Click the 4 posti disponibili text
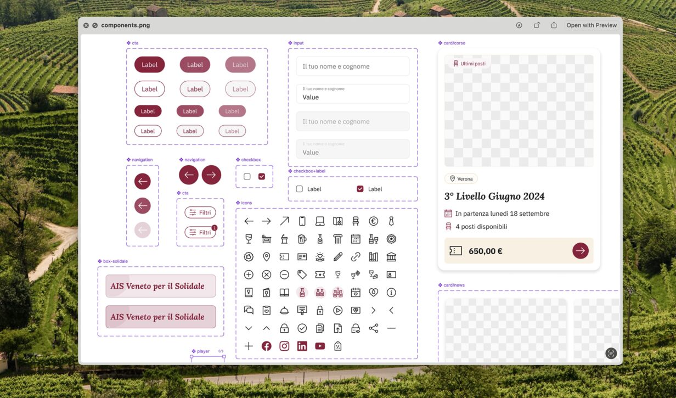 [481, 226]
